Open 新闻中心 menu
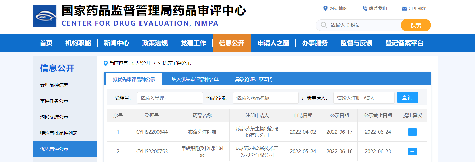Screen dimensions: 475x162 tap(116, 43)
